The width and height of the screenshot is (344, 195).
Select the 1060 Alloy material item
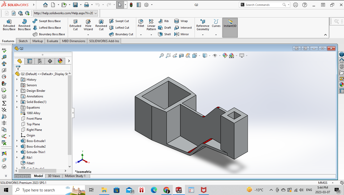click(30, 113)
